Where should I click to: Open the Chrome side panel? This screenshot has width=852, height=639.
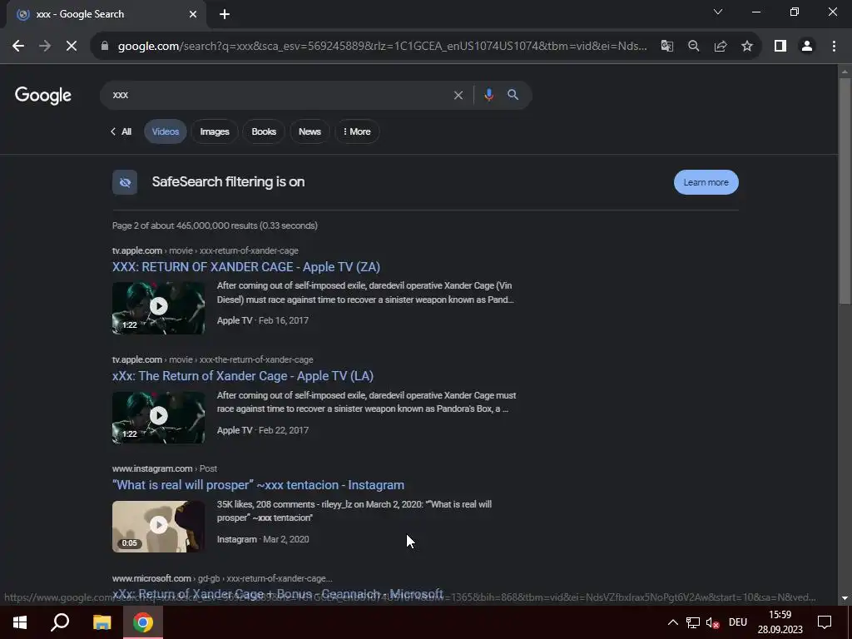pos(780,47)
